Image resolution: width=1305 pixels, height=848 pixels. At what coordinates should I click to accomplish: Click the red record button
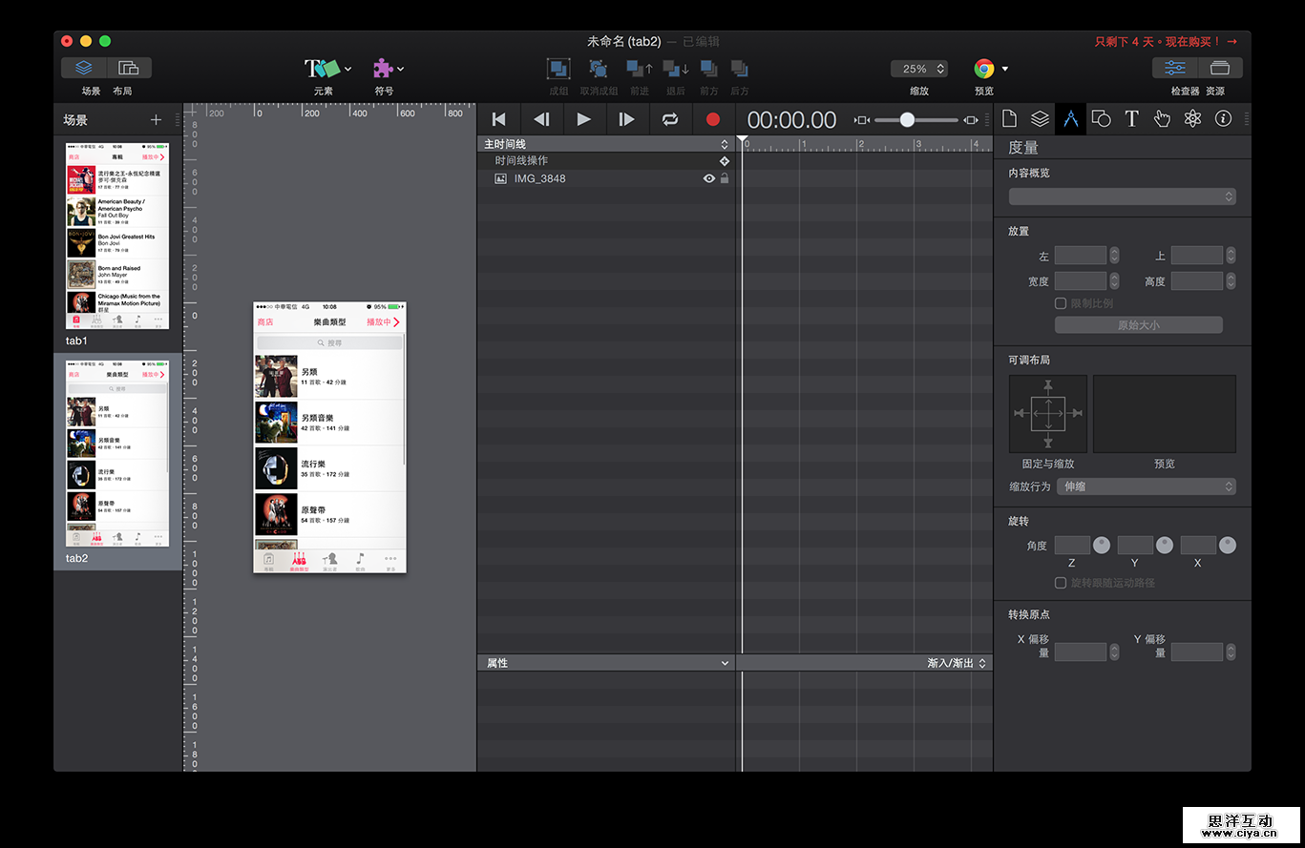[712, 119]
